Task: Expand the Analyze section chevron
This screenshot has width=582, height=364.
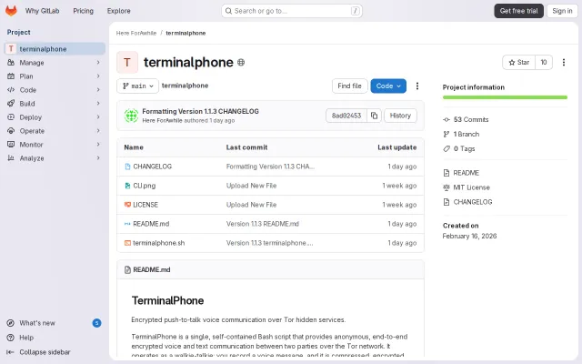Action: tap(98, 157)
